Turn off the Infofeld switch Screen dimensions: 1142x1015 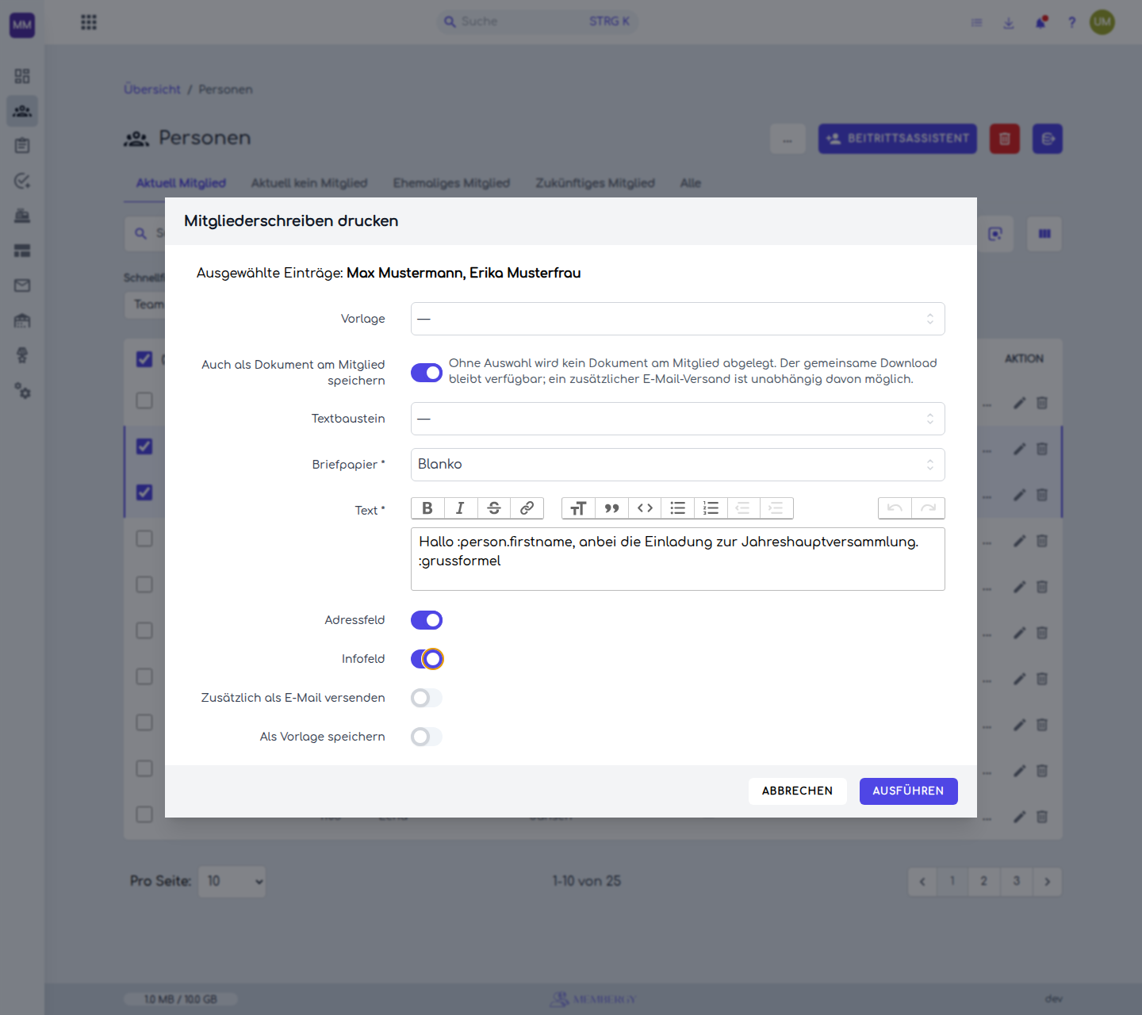427,659
